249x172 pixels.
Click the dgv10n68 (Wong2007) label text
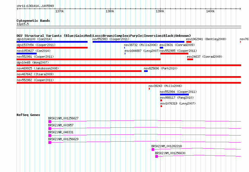tap(33, 62)
